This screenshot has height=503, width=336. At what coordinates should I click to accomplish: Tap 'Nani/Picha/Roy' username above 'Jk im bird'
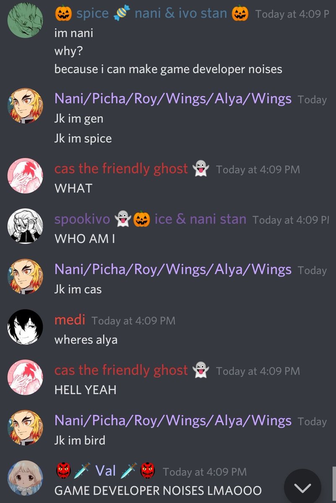click(173, 421)
